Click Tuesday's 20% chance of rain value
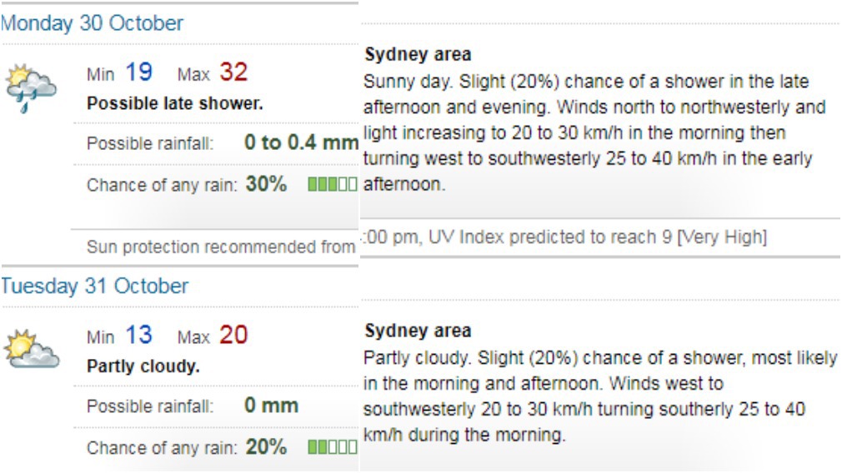Image resolution: width=842 pixels, height=473 pixels. [x=266, y=447]
